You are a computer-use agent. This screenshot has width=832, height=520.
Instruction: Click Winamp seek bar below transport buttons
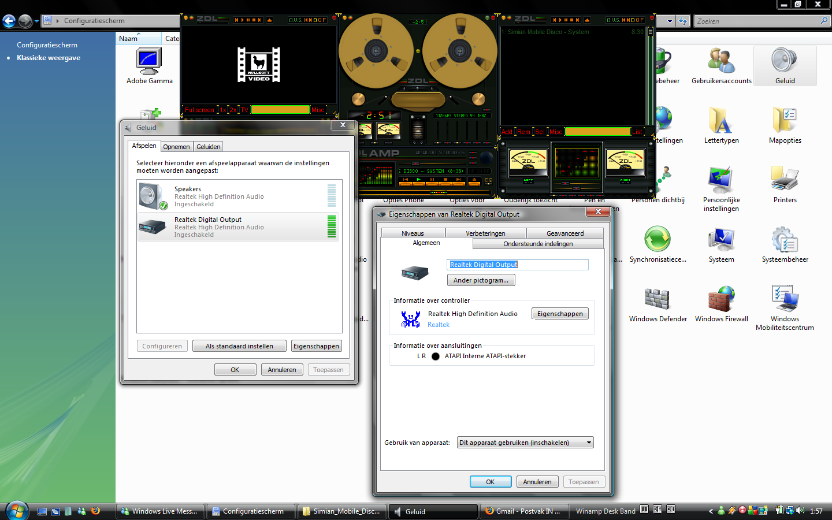point(425,192)
